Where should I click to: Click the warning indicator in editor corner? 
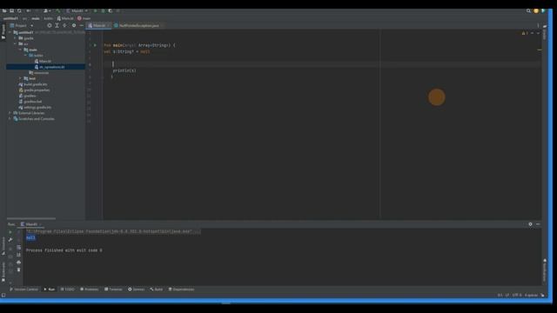pyautogui.click(x=525, y=33)
